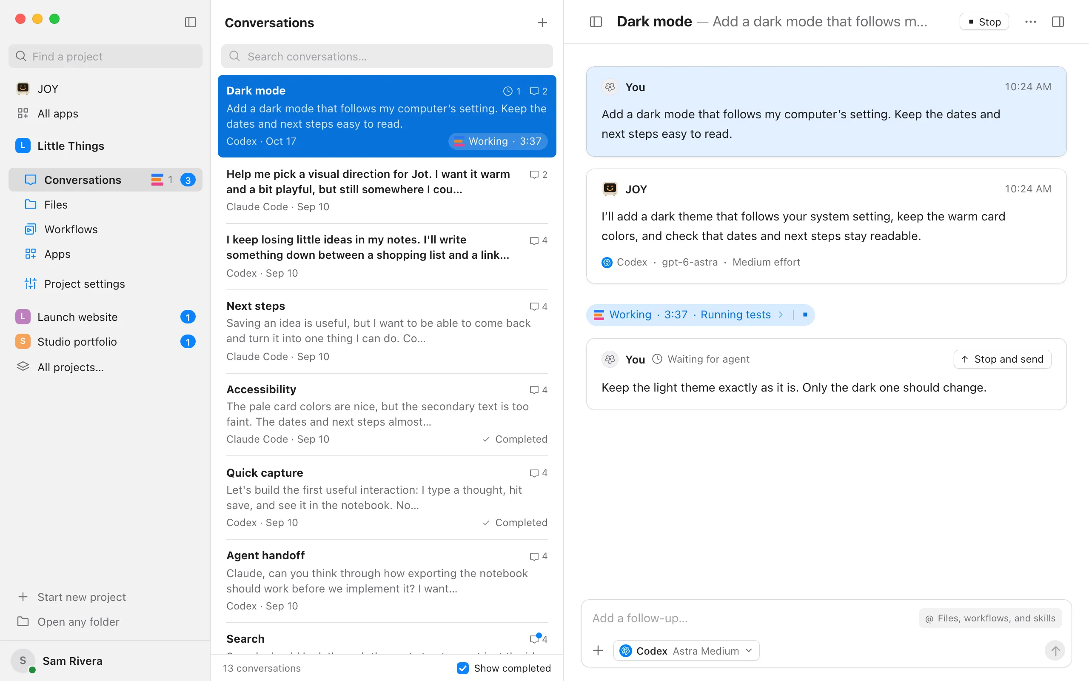Click the Files, workflows, and skills mention chip
Image resolution: width=1089 pixels, height=681 pixels.
tap(990, 618)
